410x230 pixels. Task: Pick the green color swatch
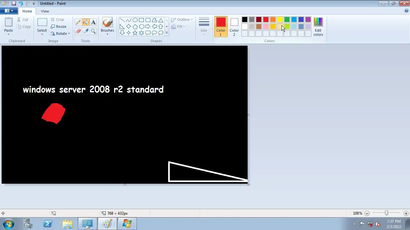287,20
